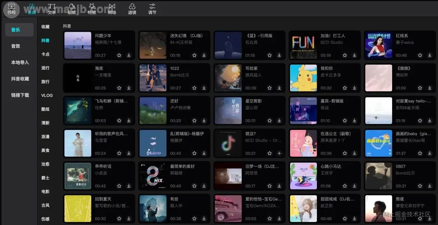Play the 我和你 Pikachu cover thumbnail
This screenshot has height=225, width=438.
(303, 78)
